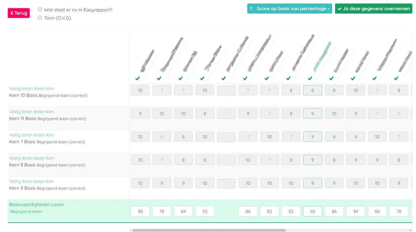Click Kern 11 score in column totaling 98
This screenshot has height=232, width=416.
click(140, 114)
